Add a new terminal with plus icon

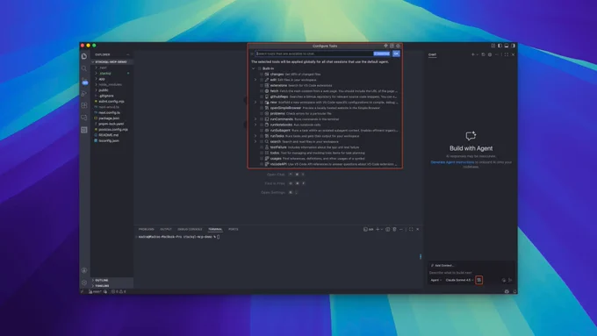378,230
